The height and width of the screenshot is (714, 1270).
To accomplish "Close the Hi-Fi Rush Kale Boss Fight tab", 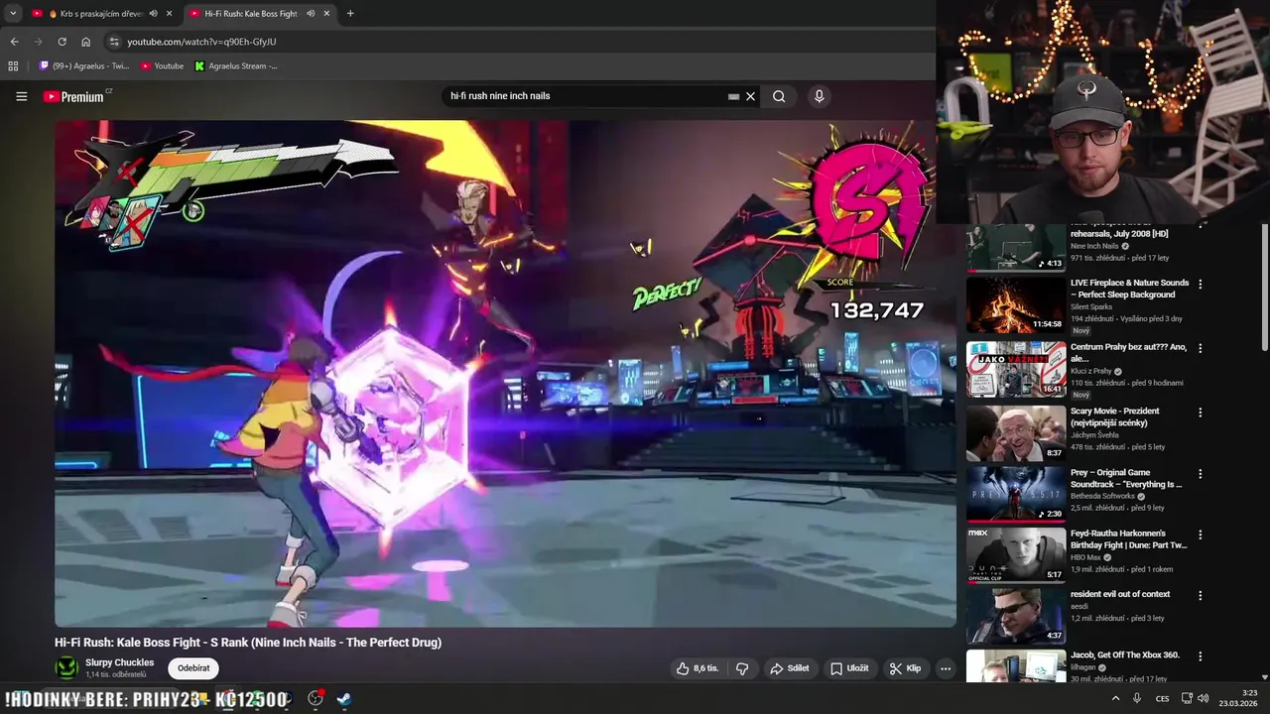I will click(326, 14).
